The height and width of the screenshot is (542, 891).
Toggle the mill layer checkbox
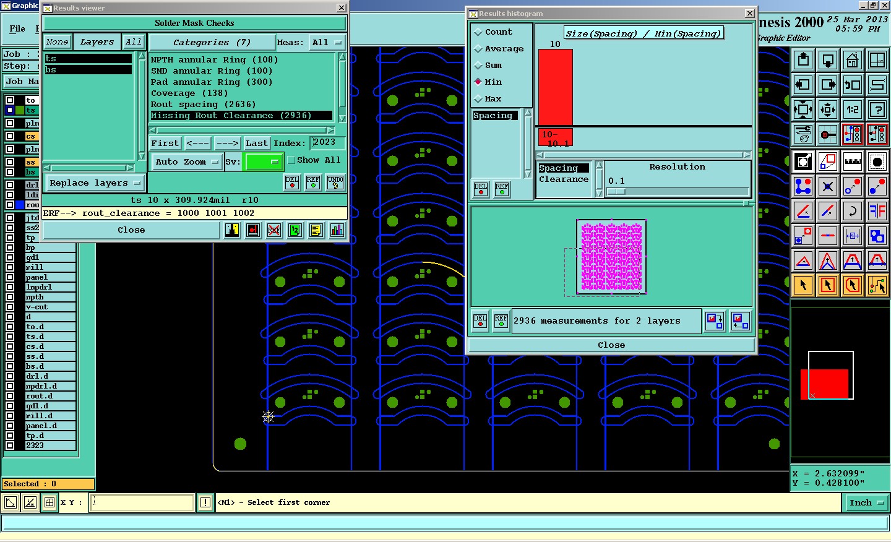click(10, 267)
